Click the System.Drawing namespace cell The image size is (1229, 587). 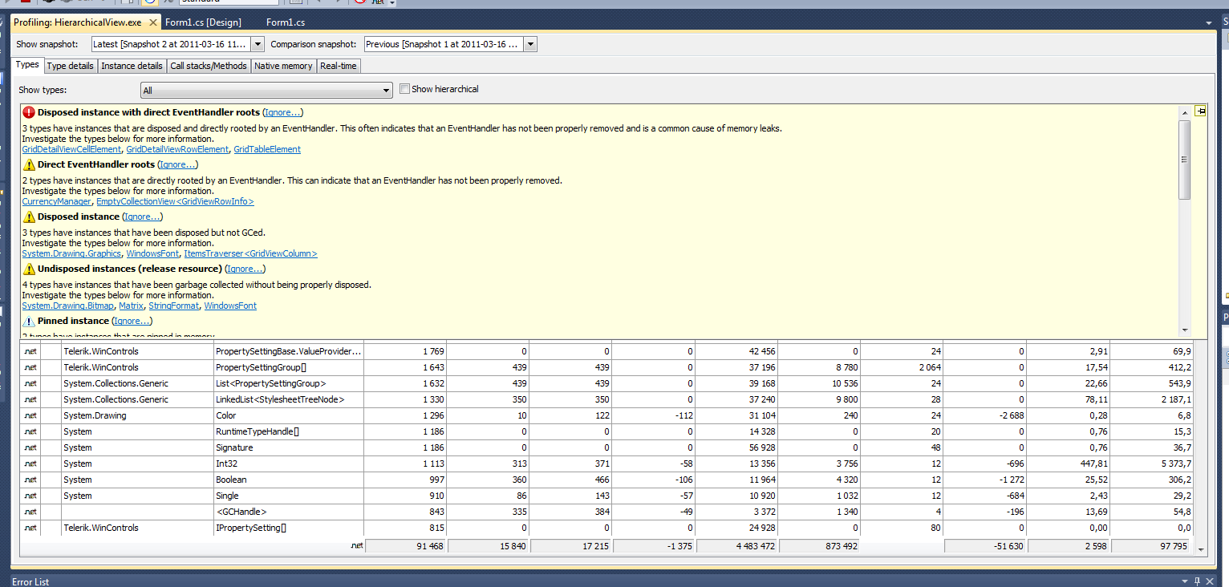[x=137, y=415]
